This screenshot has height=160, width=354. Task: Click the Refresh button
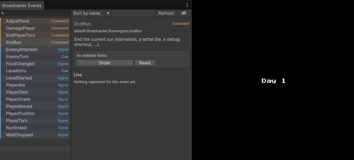[x=166, y=13]
